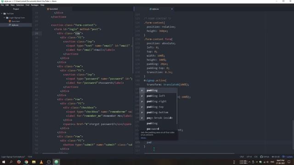This screenshot has height=165, width=294.
Task: Choose 'page-break-inside' autocomplete suggestion
Action: click(158, 118)
